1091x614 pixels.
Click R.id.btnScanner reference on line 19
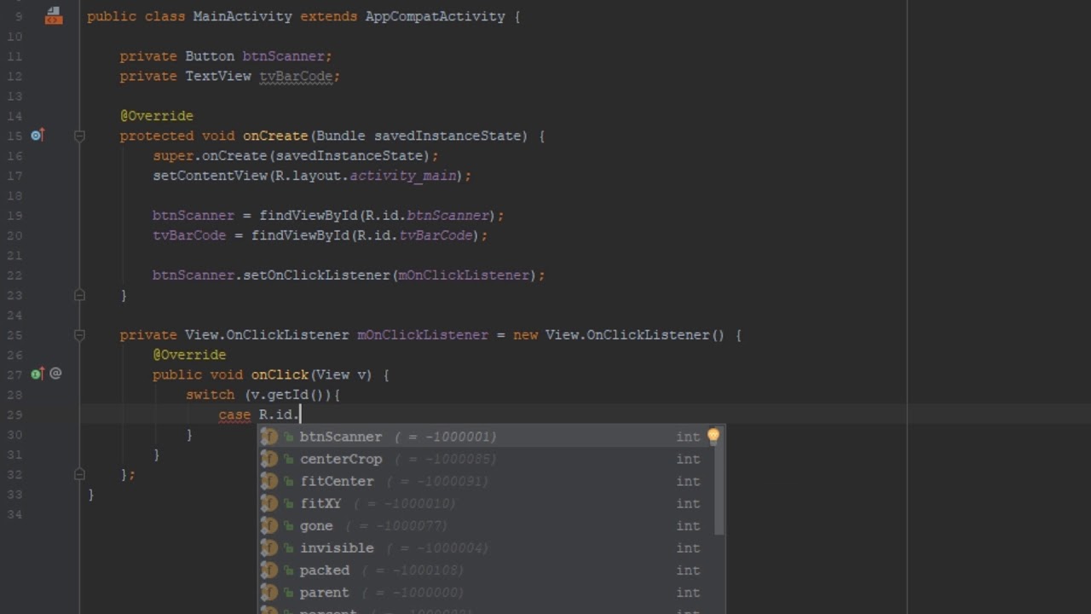(x=426, y=216)
